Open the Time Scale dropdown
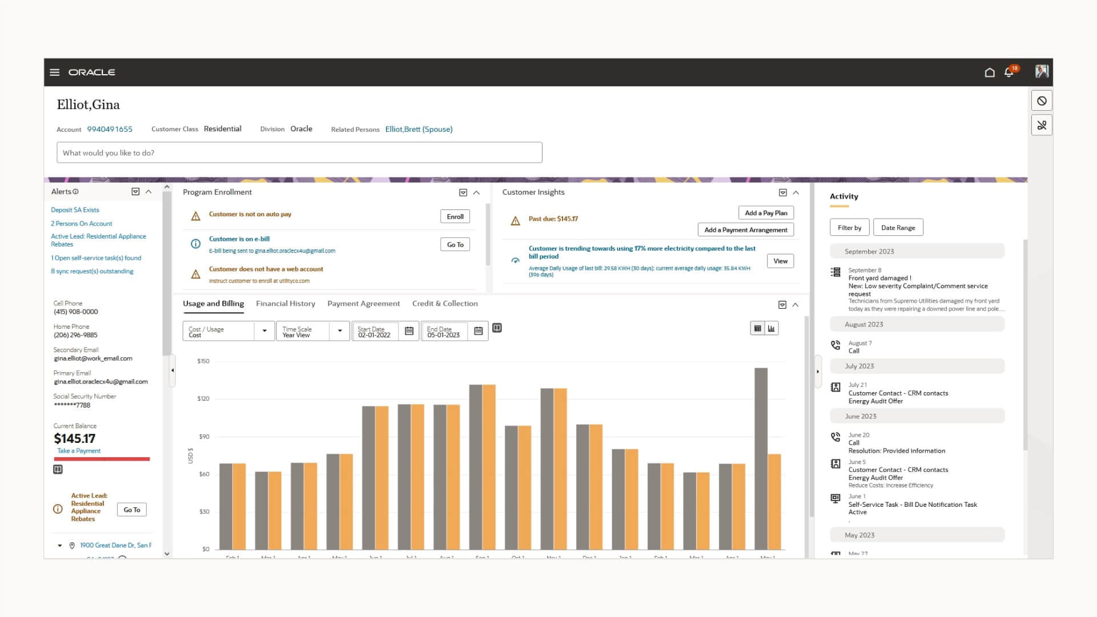This screenshot has width=1097, height=617. 340,331
